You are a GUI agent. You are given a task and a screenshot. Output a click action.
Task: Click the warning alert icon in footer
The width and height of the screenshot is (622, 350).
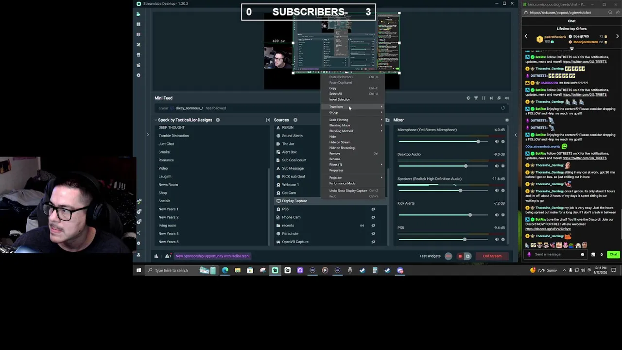[168, 256]
